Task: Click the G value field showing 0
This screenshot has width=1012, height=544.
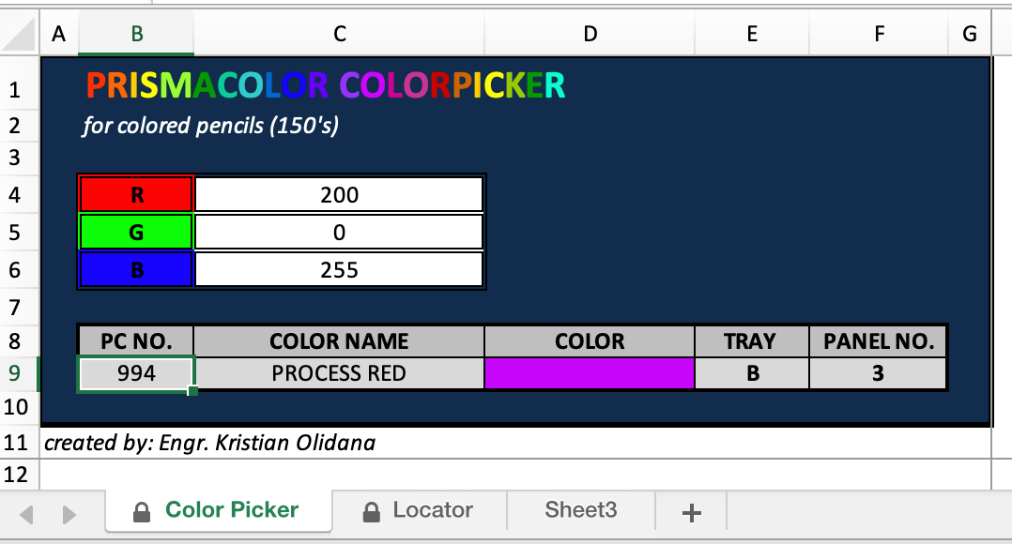Action: point(339,232)
